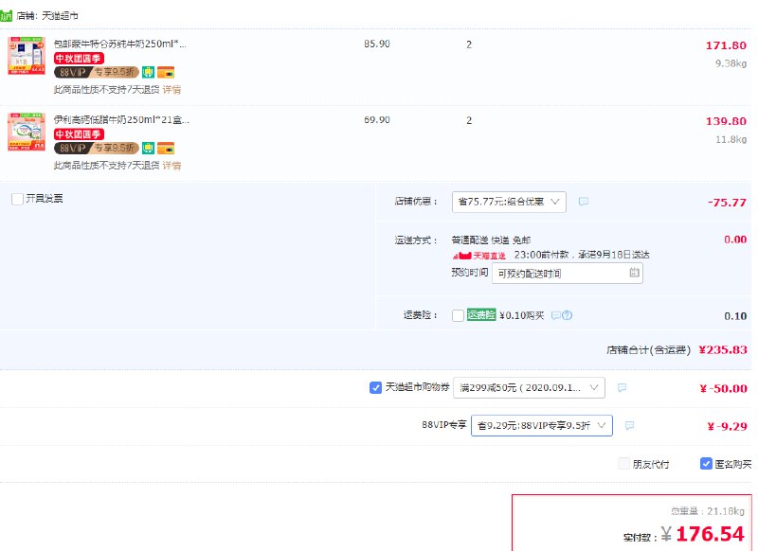This screenshot has width=758, height=551.
Task: Click the ¥-9.29 VIP discount amount
Action: 727,426
